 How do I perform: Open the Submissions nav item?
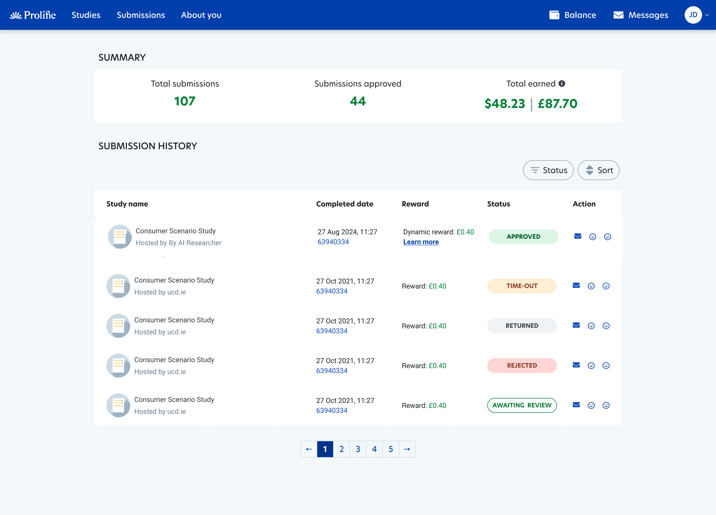(141, 15)
